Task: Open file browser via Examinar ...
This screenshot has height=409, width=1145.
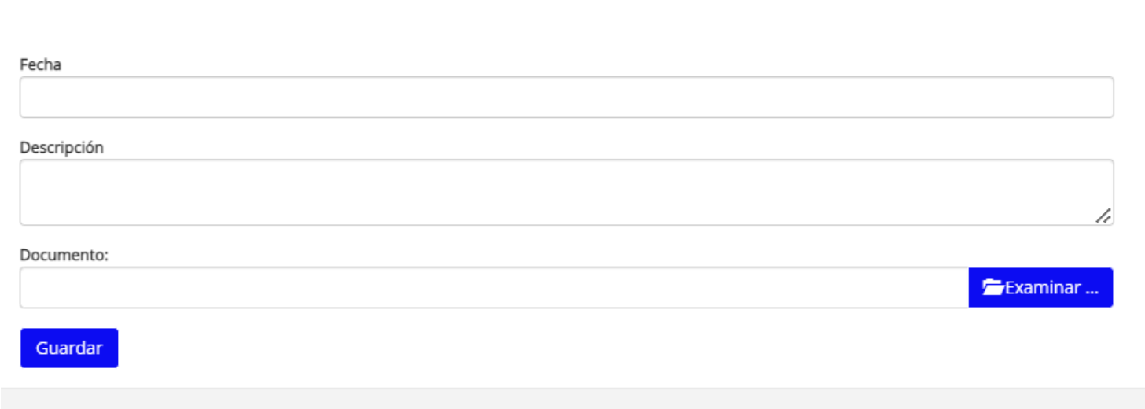Action: (1040, 288)
